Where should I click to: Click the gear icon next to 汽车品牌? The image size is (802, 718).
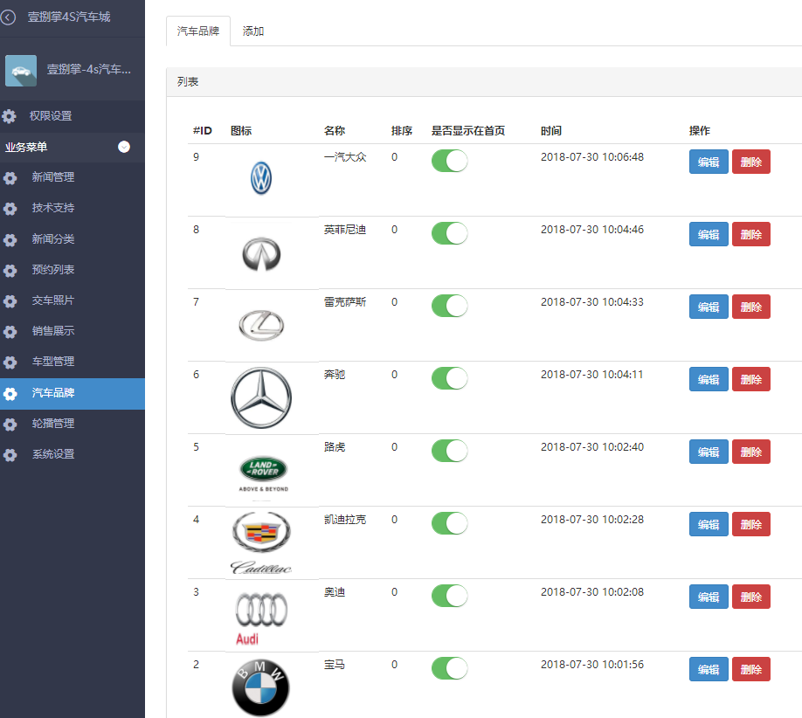tap(10, 394)
